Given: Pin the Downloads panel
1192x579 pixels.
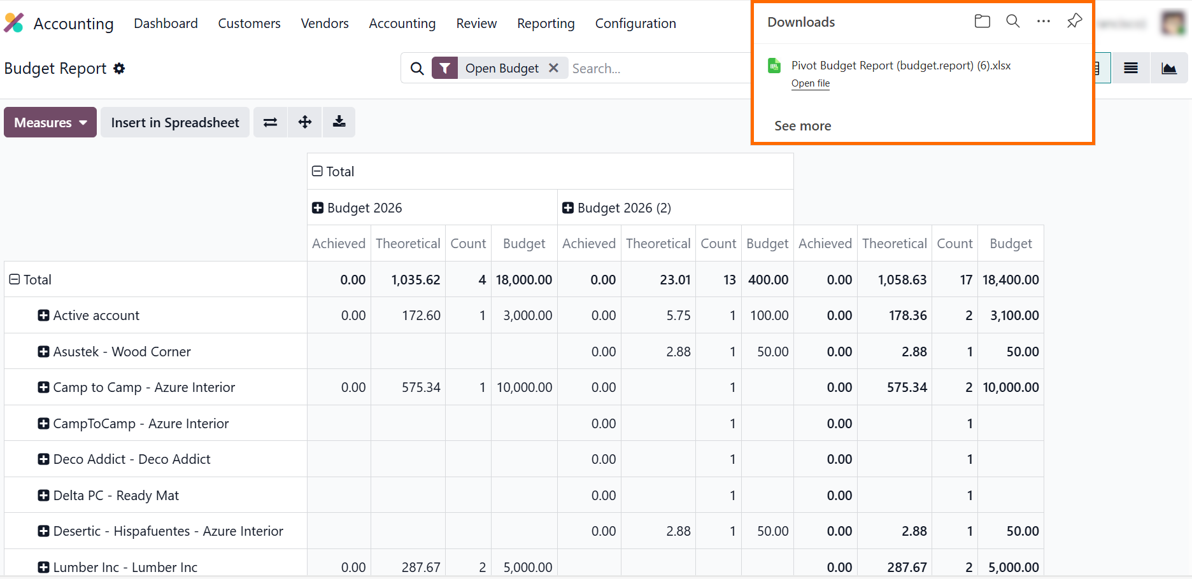Looking at the screenshot, I should (x=1074, y=22).
